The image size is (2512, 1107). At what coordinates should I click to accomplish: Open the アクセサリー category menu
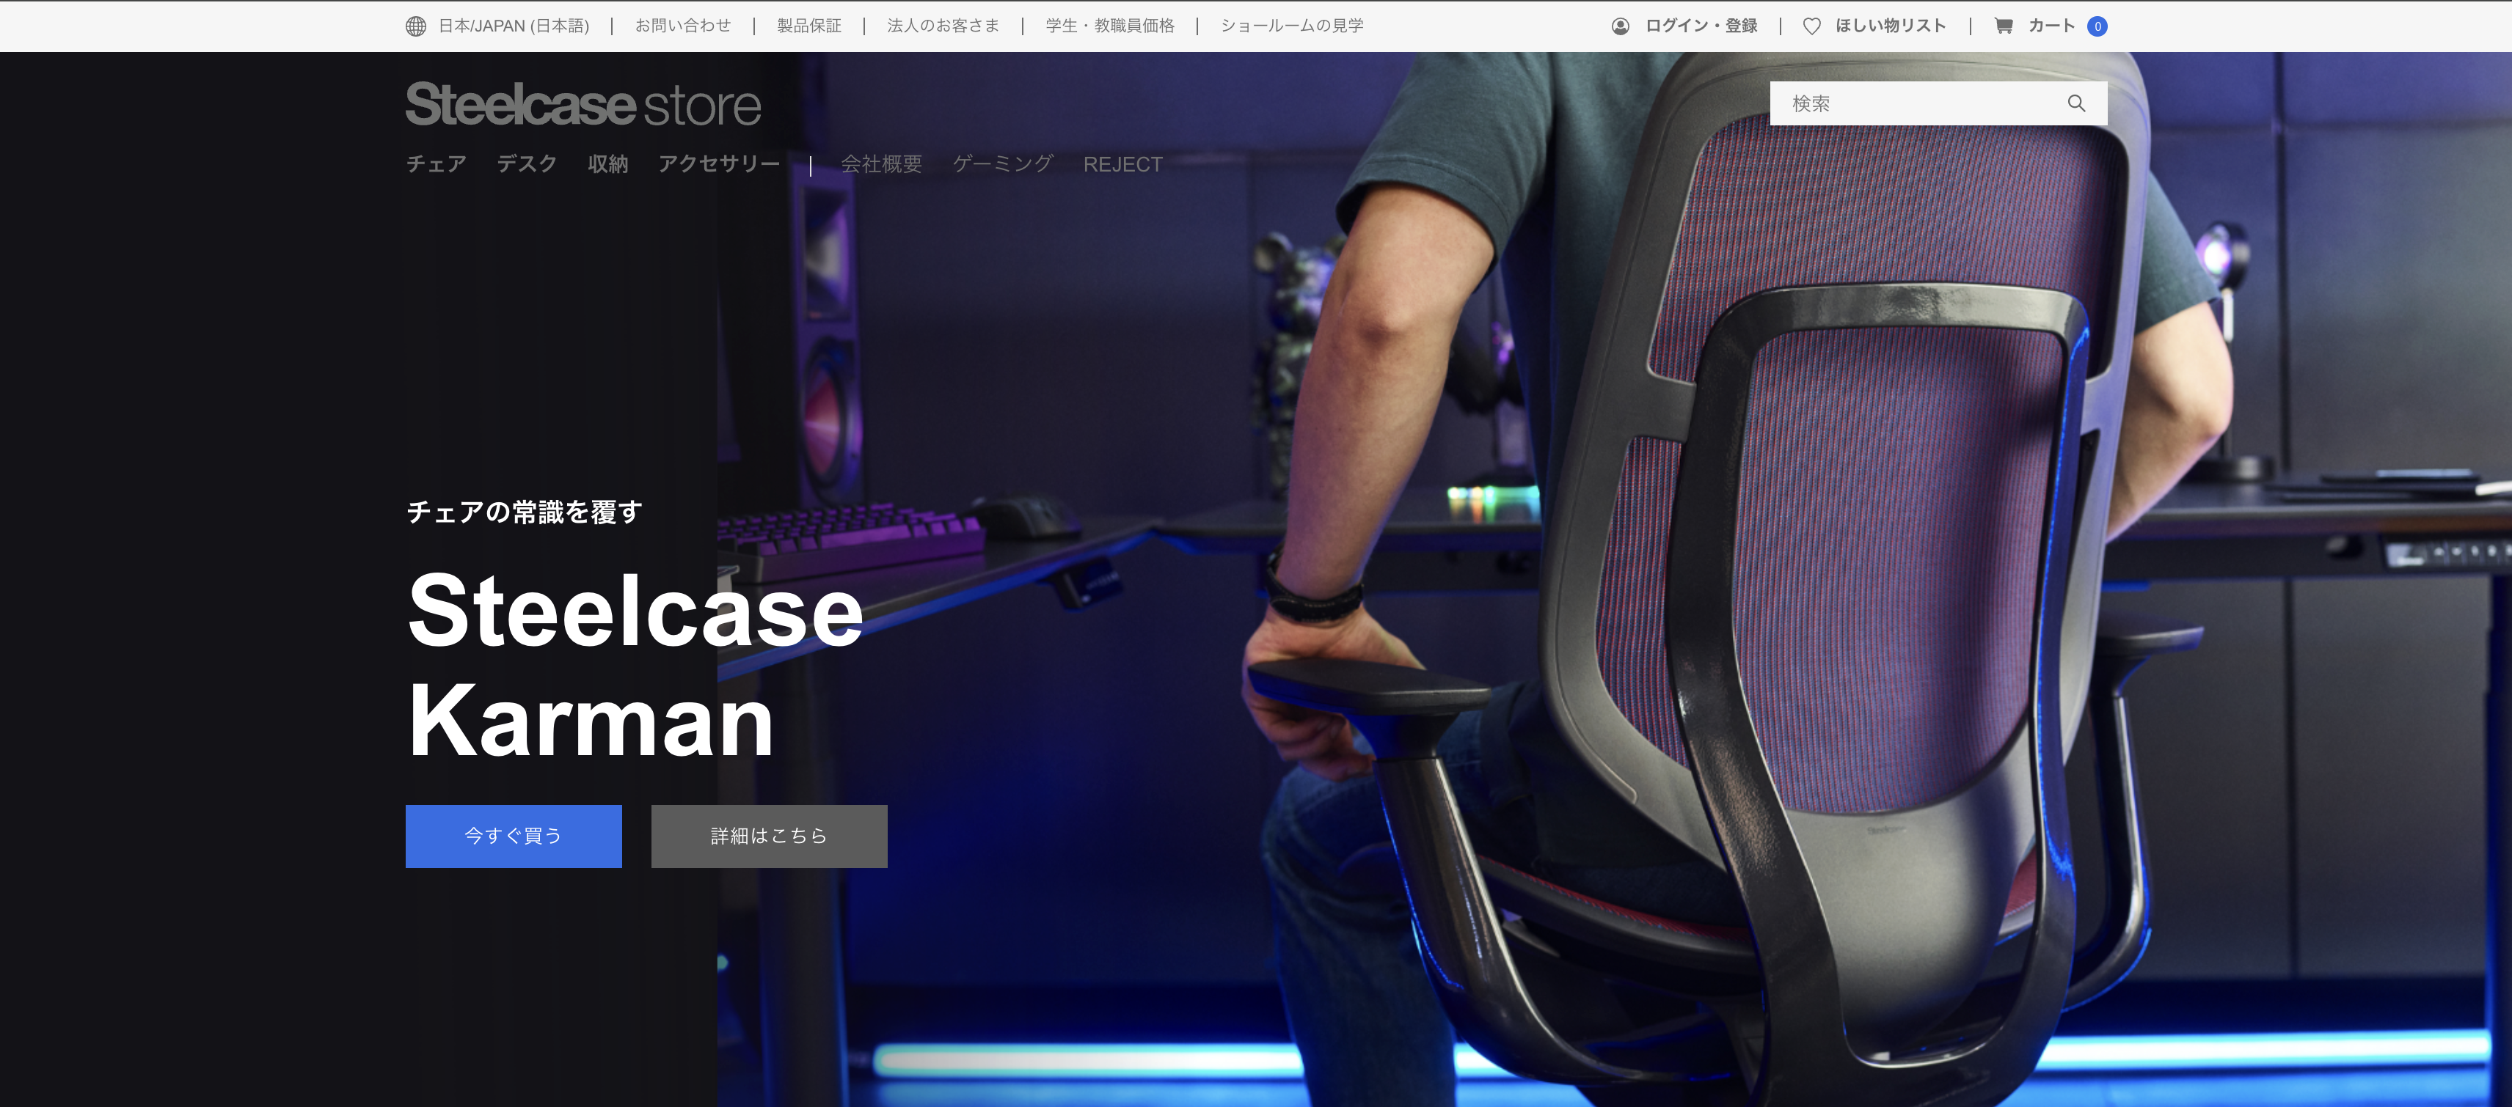pos(720,163)
